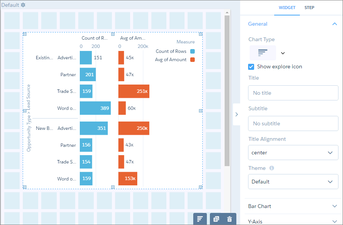Select the orange bar labeled 251K
This screenshot has width=343, height=225.
[133, 91]
